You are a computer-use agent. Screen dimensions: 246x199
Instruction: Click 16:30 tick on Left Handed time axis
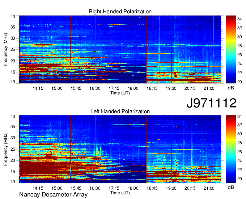(x=95, y=188)
